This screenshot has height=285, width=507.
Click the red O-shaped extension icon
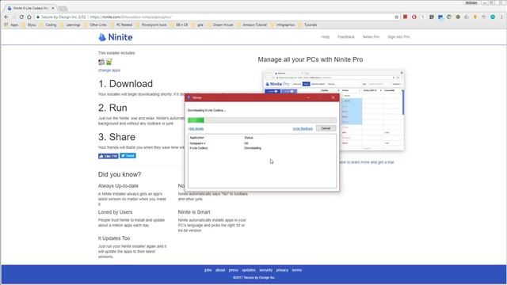coord(414,17)
